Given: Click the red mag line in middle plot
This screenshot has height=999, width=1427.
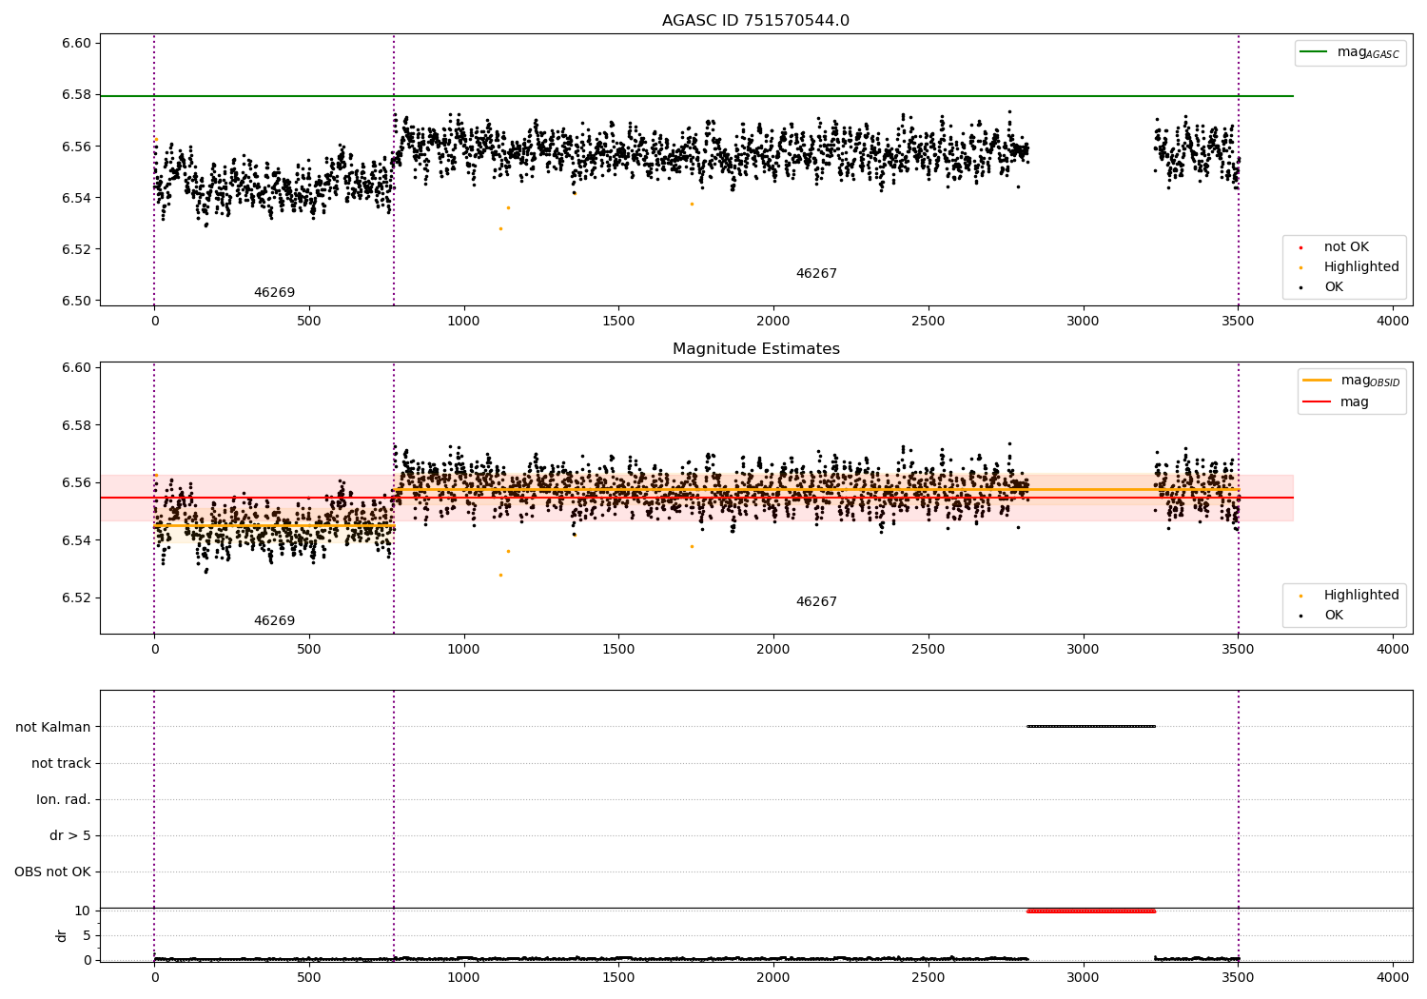Looking at the screenshot, I should coord(696,498).
